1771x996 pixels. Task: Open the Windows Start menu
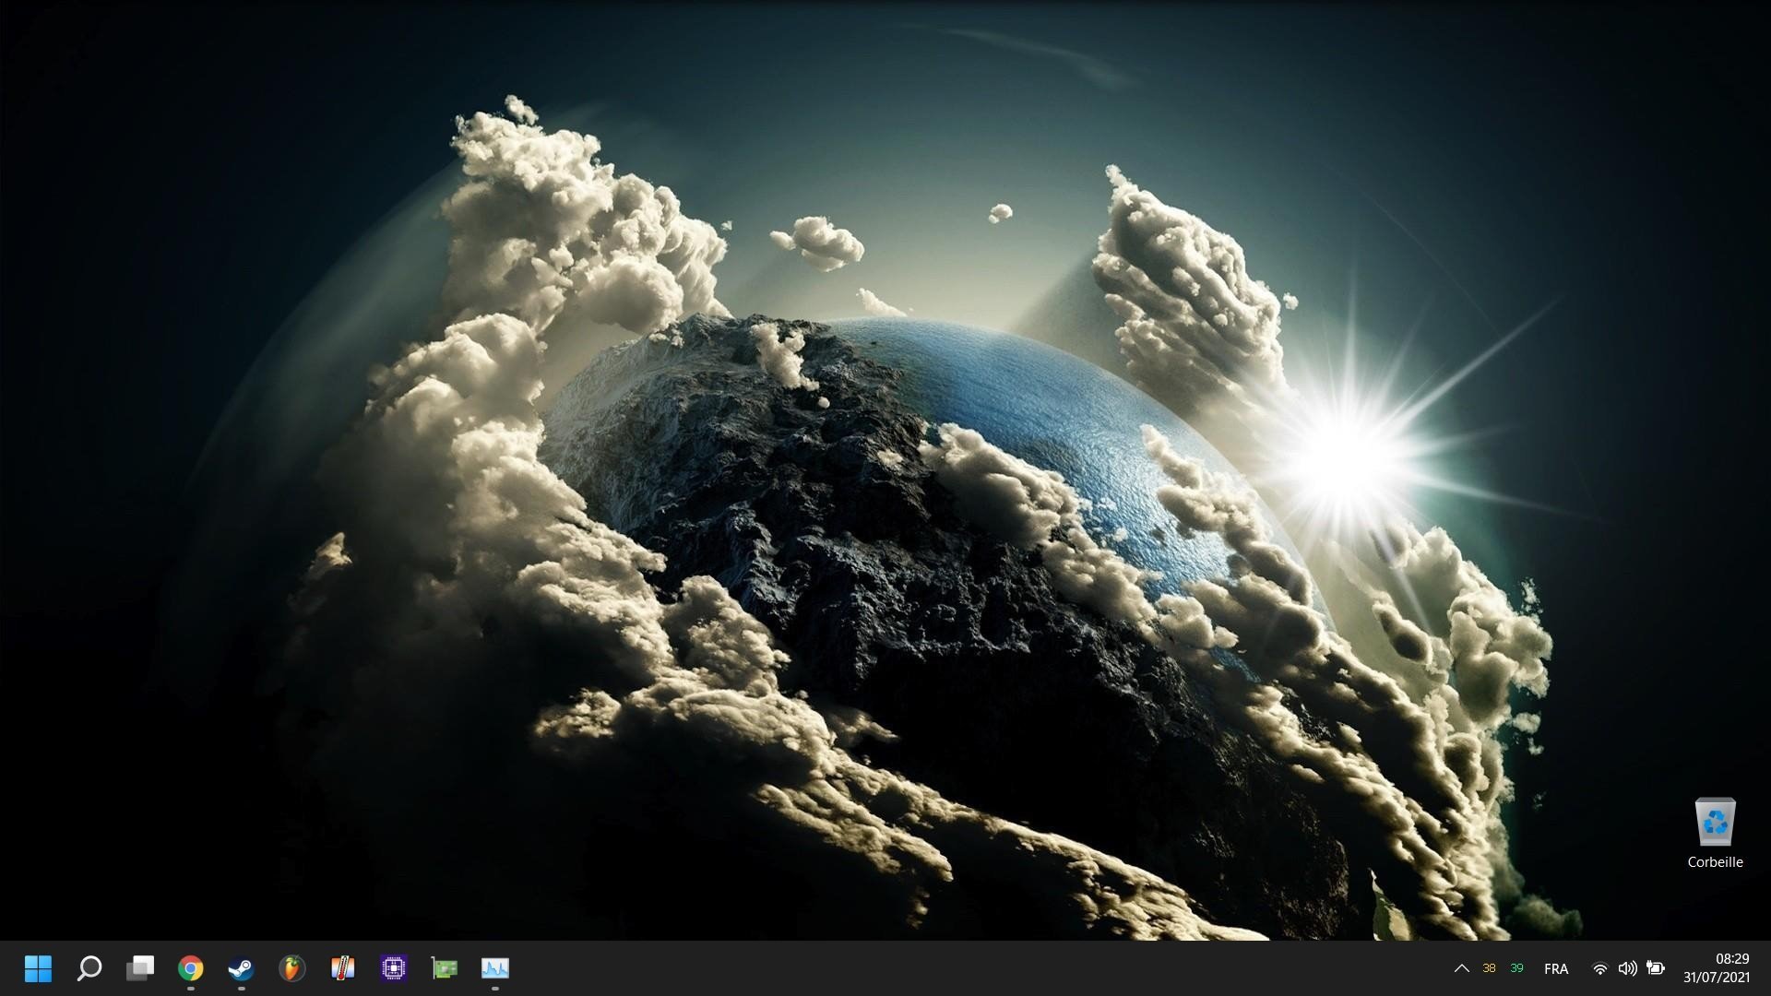point(38,968)
